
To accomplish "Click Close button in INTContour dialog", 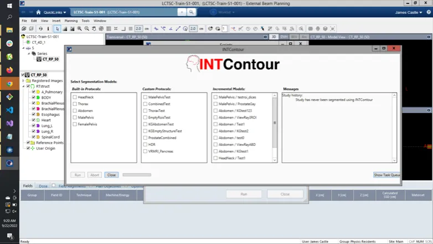I will [111, 175].
